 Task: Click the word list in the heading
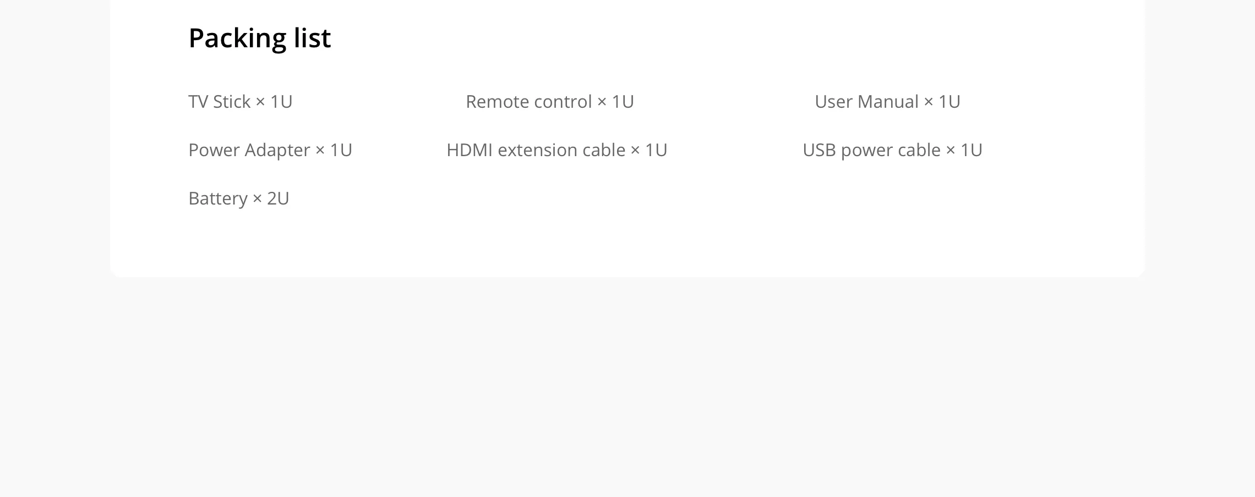click(x=312, y=37)
